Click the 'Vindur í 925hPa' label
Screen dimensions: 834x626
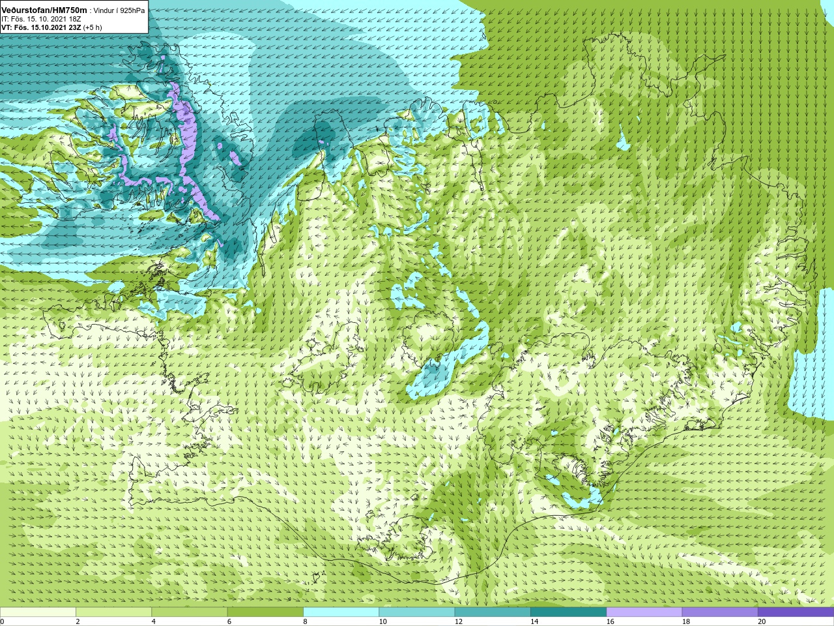coord(119,10)
